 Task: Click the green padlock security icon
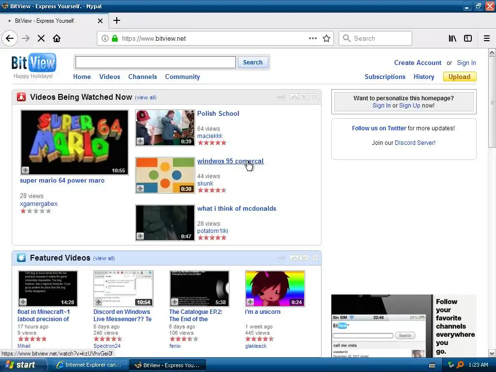click(x=115, y=38)
